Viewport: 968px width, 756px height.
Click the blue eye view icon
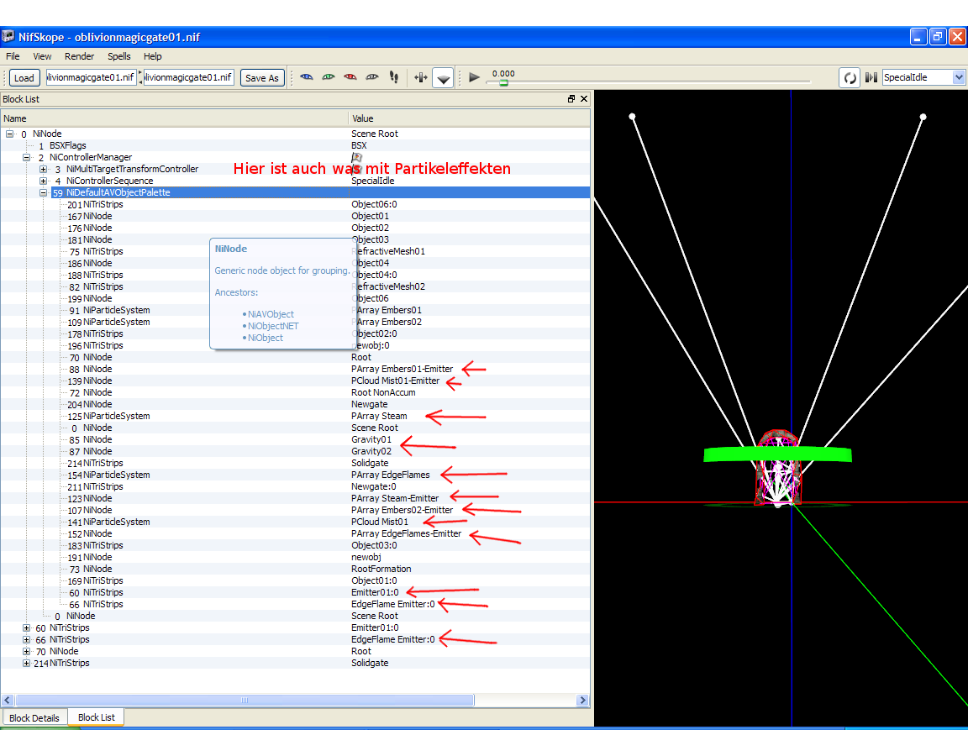(x=307, y=77)
